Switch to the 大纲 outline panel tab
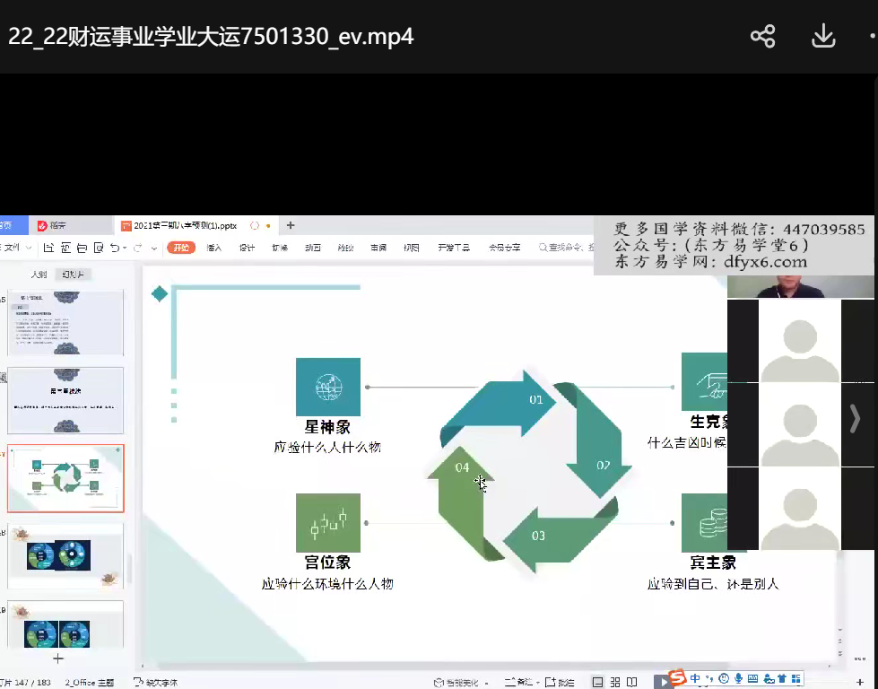Viewport: 878px width, 689px height. click(x=39, y=275)
